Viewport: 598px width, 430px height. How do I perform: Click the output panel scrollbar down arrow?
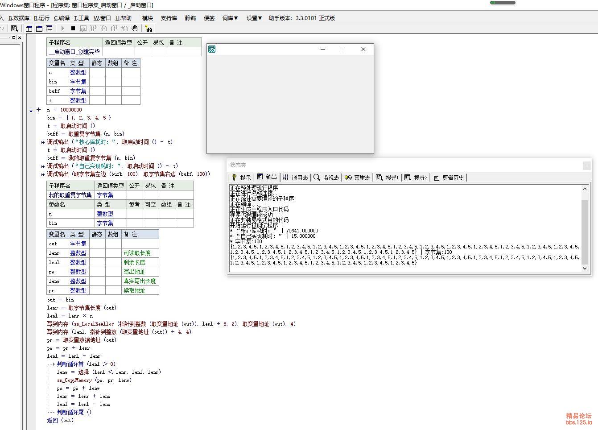pyautogui.click(x=585, y=268)
